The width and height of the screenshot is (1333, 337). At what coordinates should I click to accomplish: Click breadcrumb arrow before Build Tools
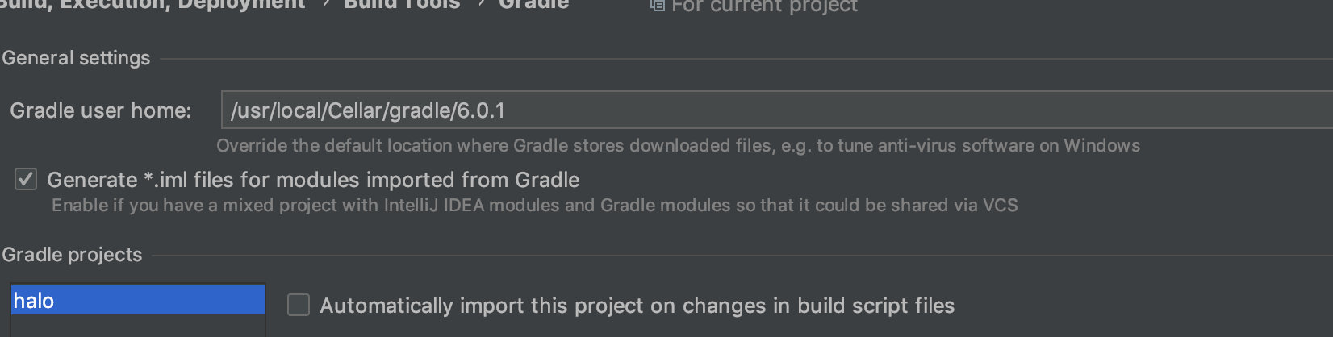coord(325,4)
